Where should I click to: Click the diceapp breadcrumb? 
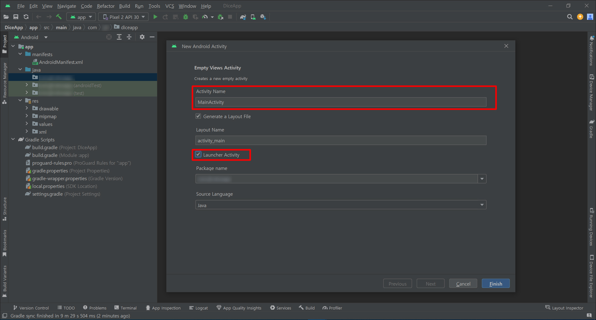126,27
